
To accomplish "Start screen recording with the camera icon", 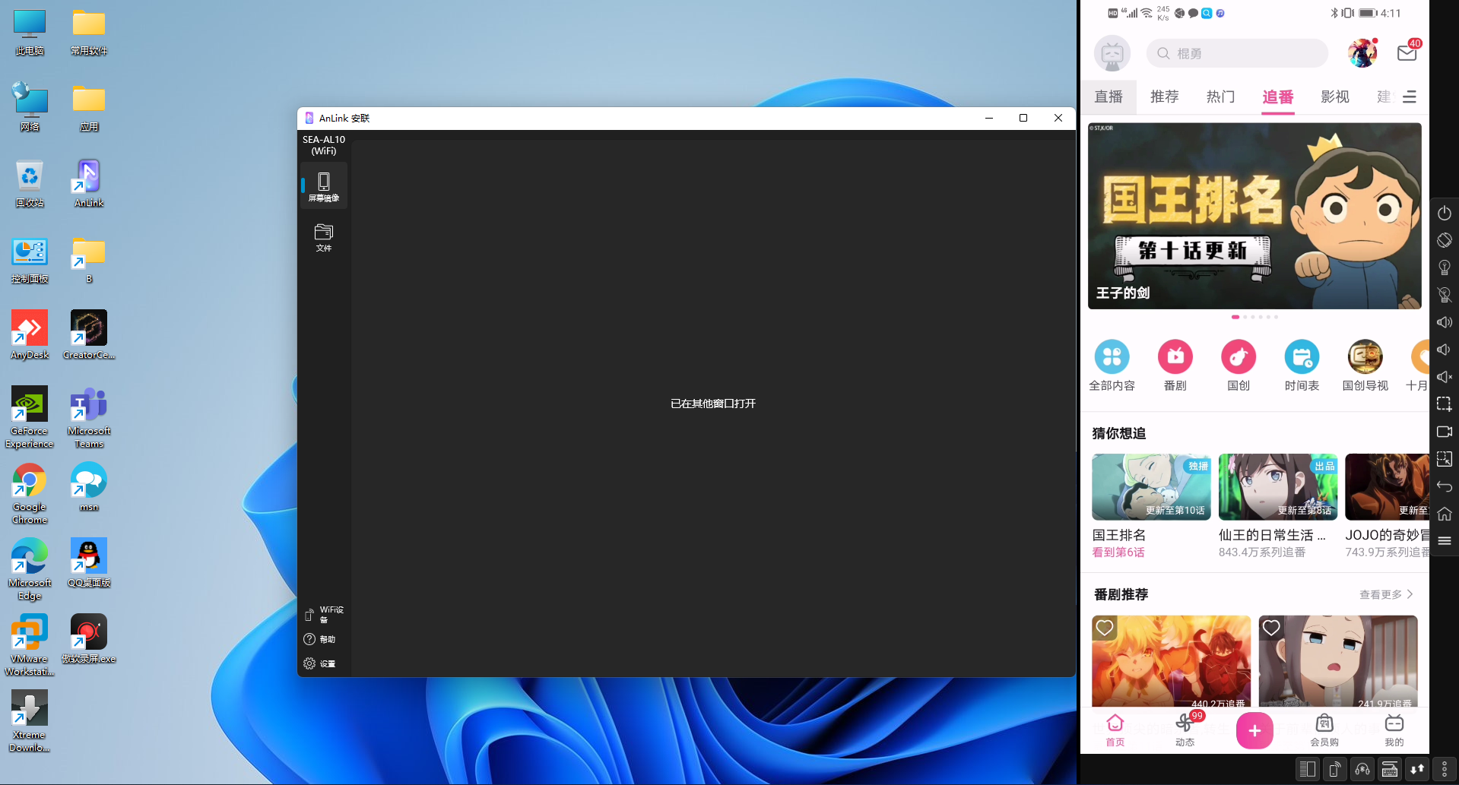I will point(1445,432).
